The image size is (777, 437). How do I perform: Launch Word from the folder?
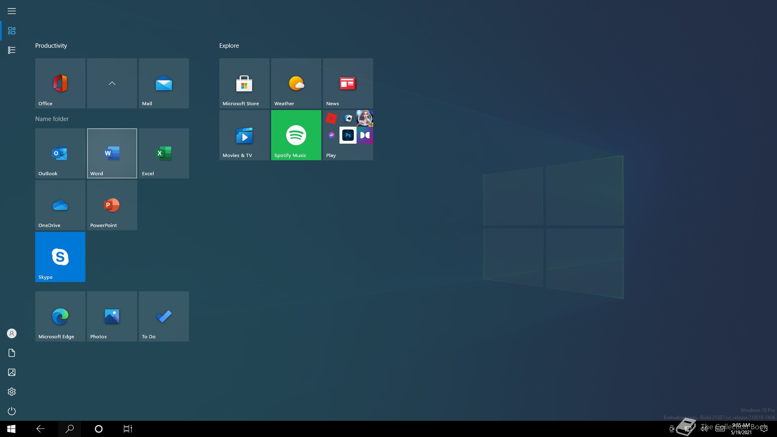pos(112,153)
